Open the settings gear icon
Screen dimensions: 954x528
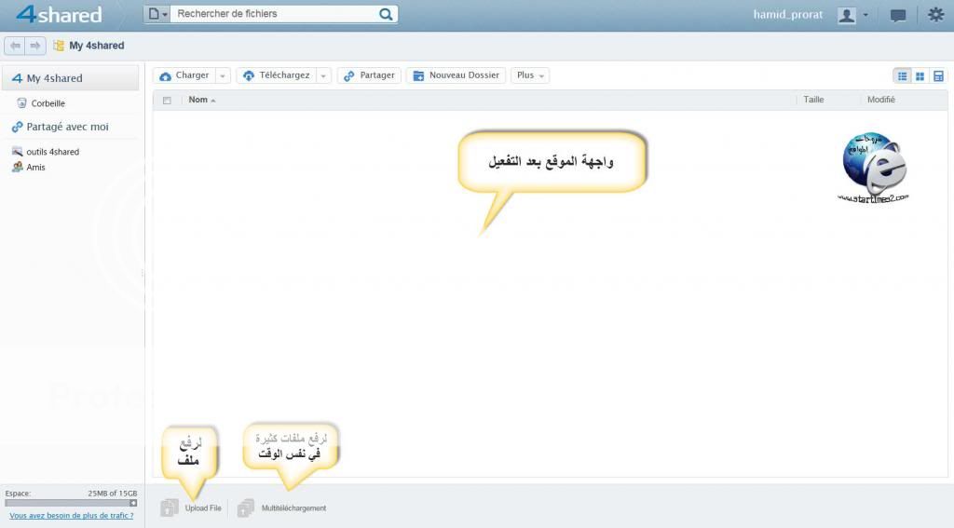935,15
